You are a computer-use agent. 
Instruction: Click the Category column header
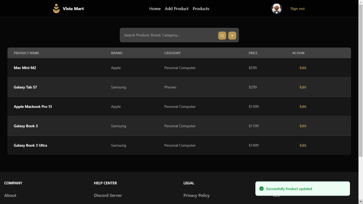pos(172,53)
